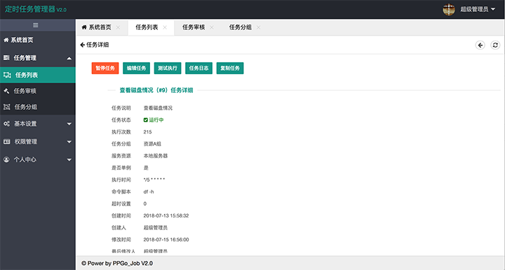The height and width of the screenshot is (270, 505).
Task: Click the left arrow before 任务详细
Action: (x=83, y=45)
